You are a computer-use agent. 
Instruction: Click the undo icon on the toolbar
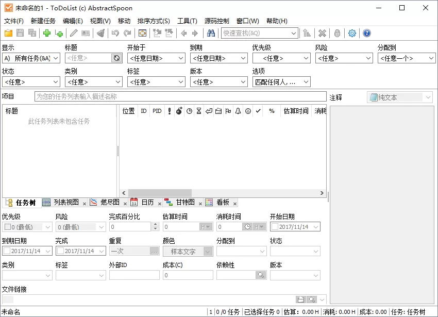[x=115, y=33]
